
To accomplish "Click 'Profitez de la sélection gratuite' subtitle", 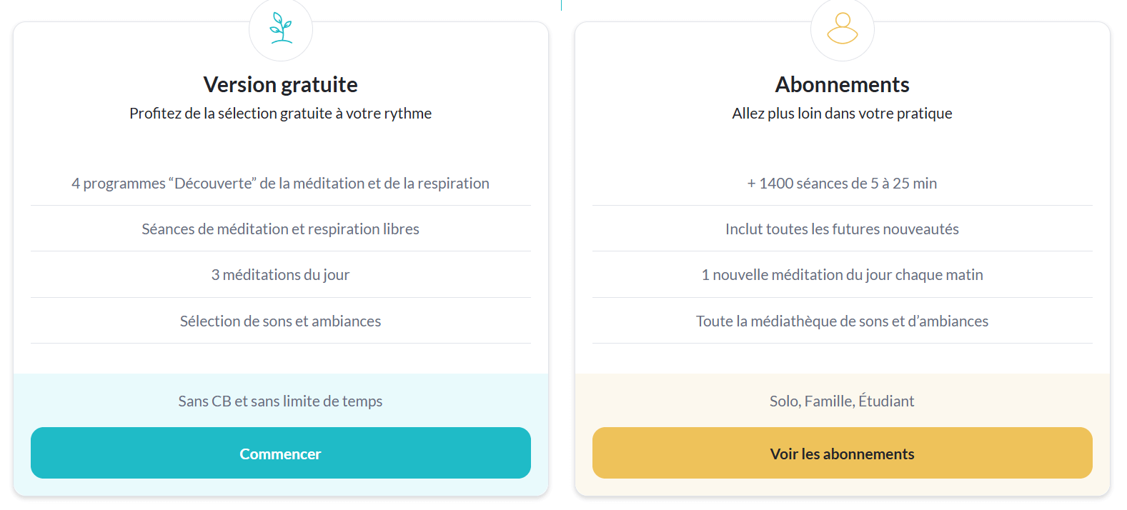I will click(x=280, y=112).
